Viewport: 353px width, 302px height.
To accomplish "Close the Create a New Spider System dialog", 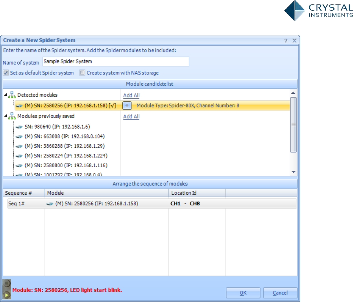I will click(x=294, y=40).
